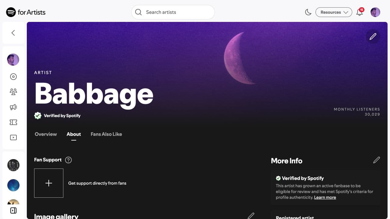Switch to Fans Also Like tab
Image resolution: width=390 pixels, height=219 pixels.
pos(106,134)
